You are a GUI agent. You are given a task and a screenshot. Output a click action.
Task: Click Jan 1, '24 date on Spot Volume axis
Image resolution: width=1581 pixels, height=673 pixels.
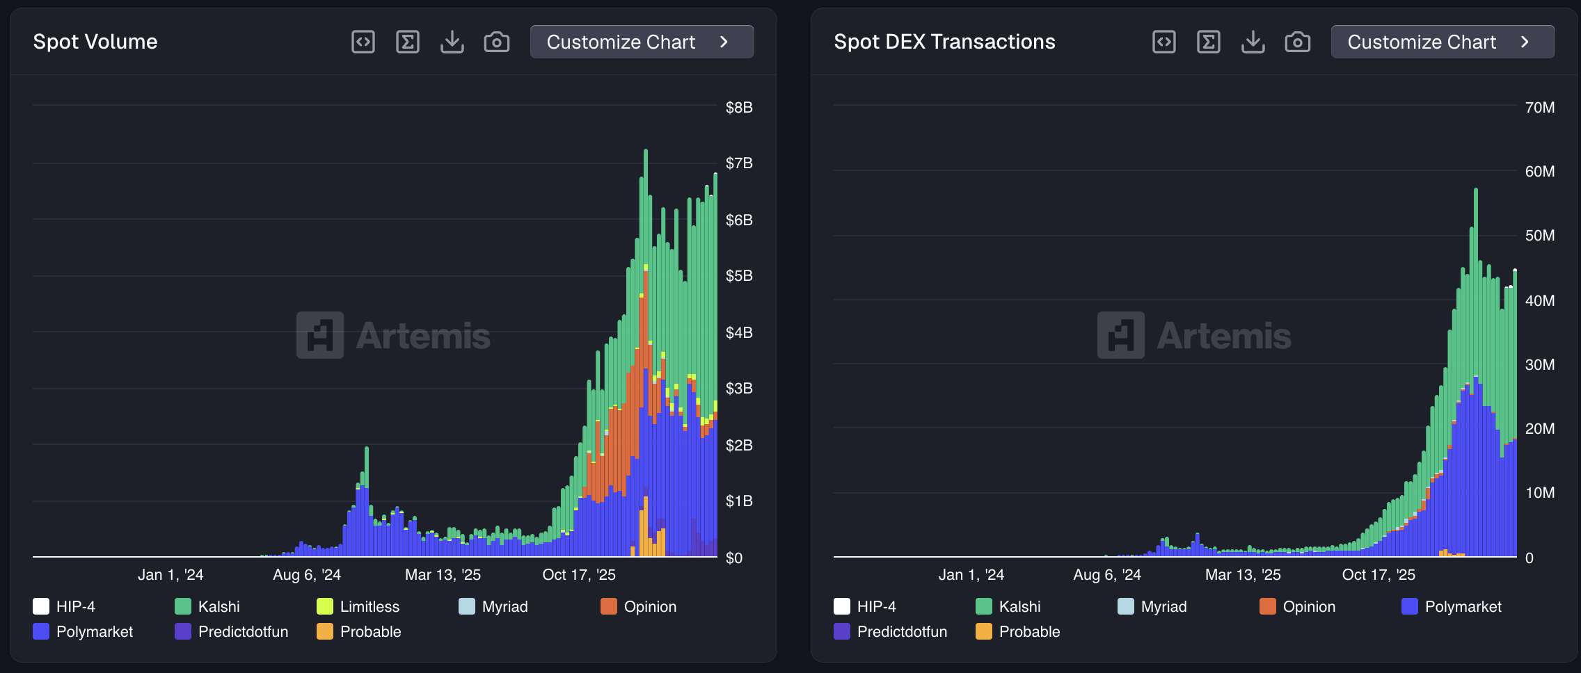[x=170, y=575]
